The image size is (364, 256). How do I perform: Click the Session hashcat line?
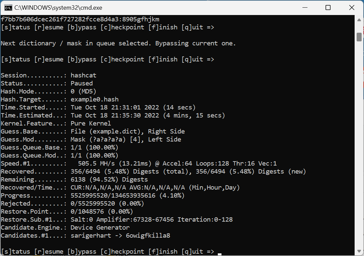(49, 75)
